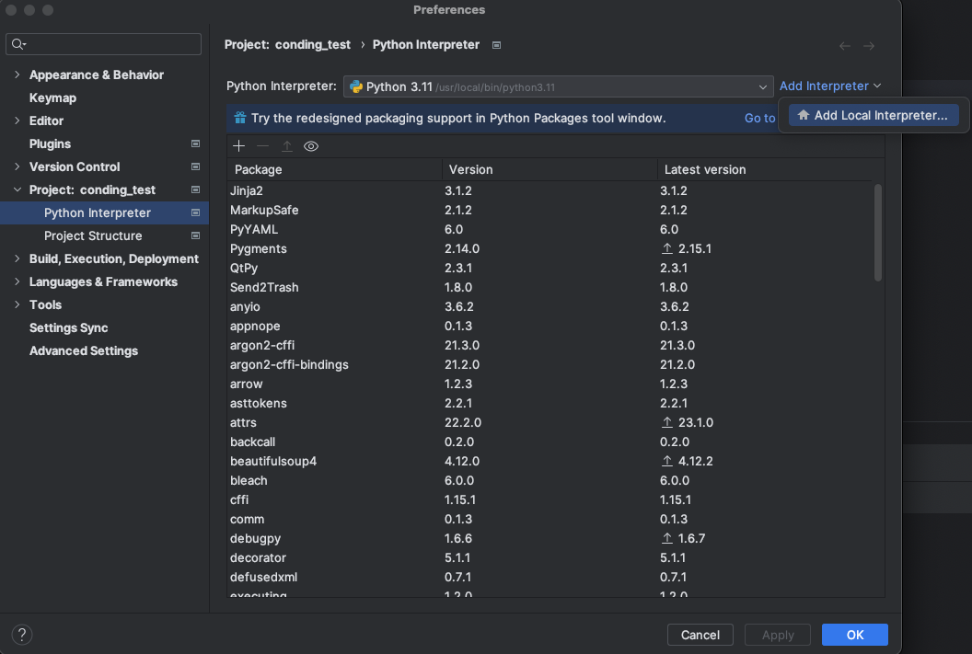Click the gift icon in the banner

click(240, 118)
